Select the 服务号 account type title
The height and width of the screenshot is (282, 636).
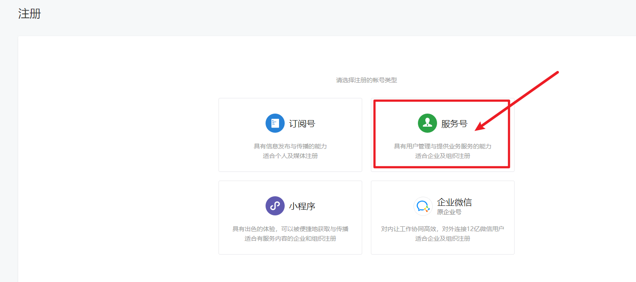coord(454,124)
